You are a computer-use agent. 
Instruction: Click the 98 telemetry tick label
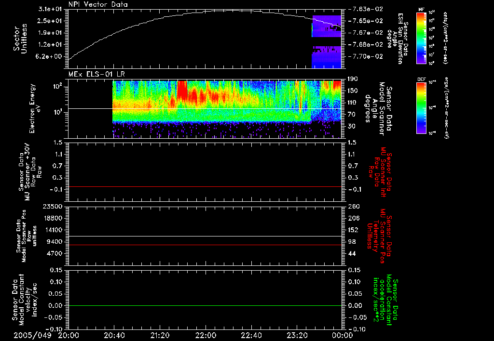point(352,242)
